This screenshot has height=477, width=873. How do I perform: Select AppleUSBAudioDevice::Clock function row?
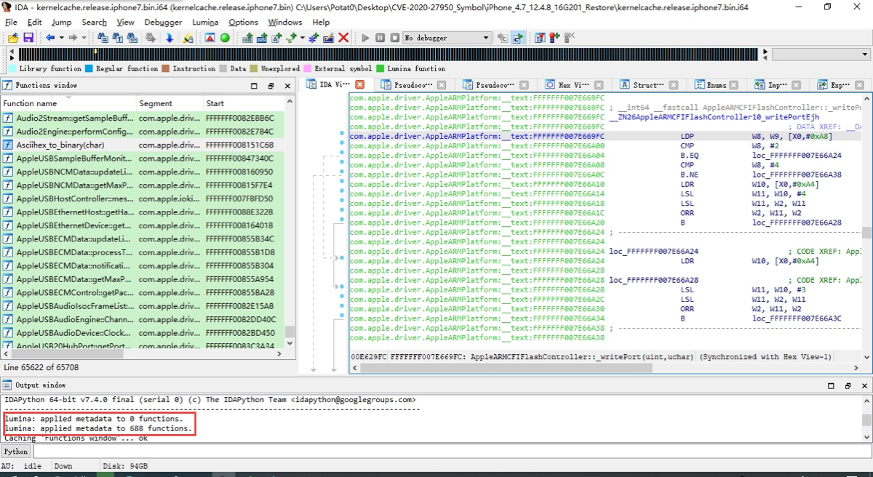tap(143, 332)
